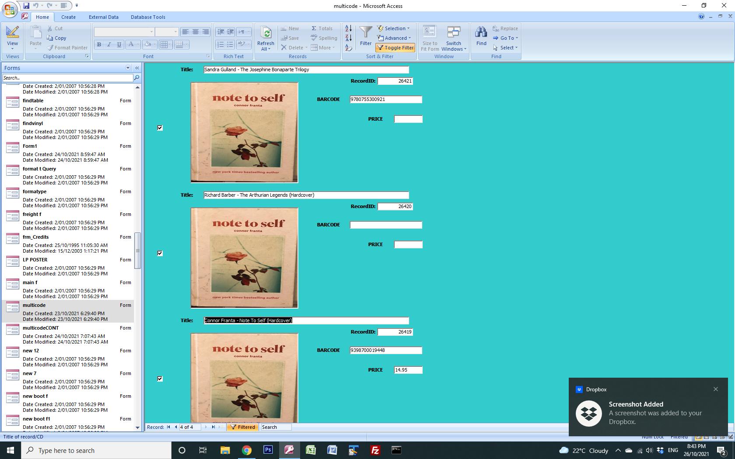Click the record Search box

click(276, 427)
